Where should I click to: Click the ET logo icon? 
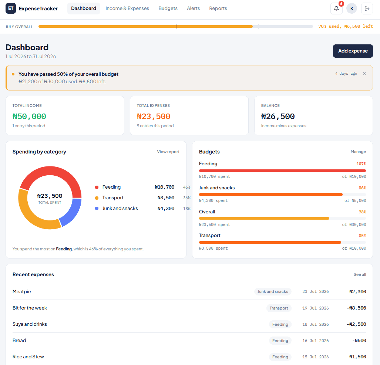(11, 9)
